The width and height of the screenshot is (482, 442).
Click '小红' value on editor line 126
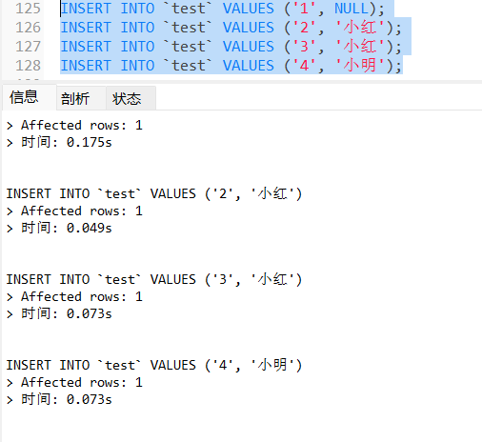tap(360, 28)
